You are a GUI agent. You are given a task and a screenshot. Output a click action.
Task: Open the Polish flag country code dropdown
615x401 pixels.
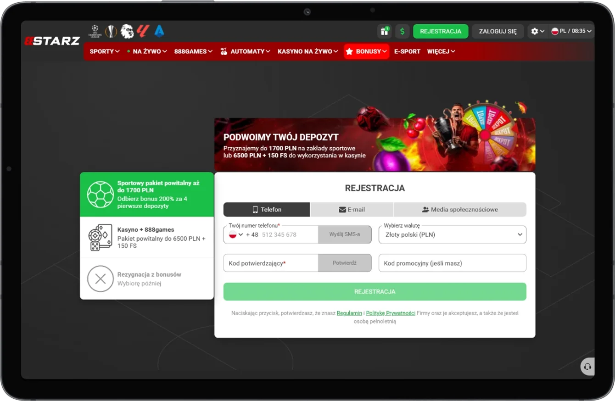tap(236, 234)
